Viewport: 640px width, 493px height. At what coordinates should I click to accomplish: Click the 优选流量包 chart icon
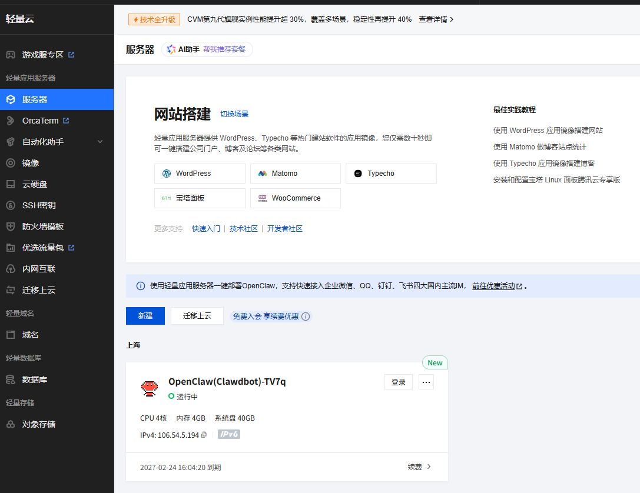click(x=11, y=248)
